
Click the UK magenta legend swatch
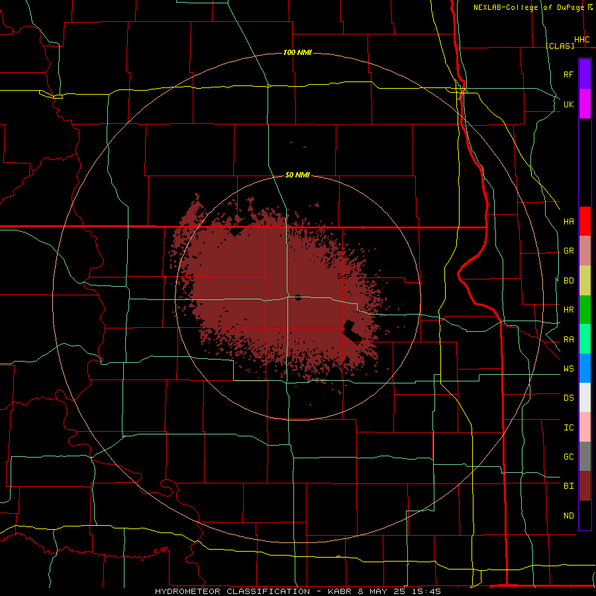tap(585, 103)
